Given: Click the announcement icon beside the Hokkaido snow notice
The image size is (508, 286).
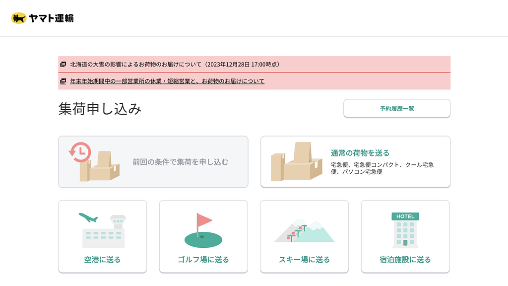Looking at the screenshot, I should pyautogui.click(x=63, y=64).
